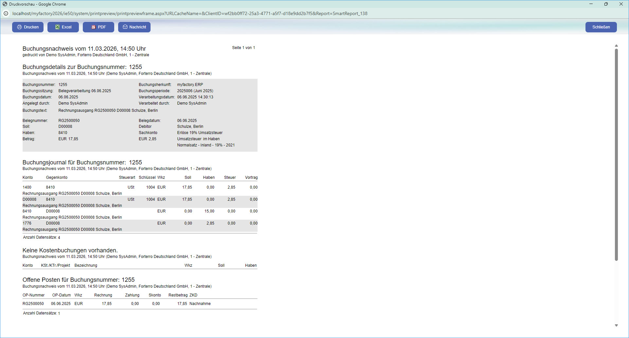Print the report with the Drucken button
629x338 pixels.
(x=28, y=27)
